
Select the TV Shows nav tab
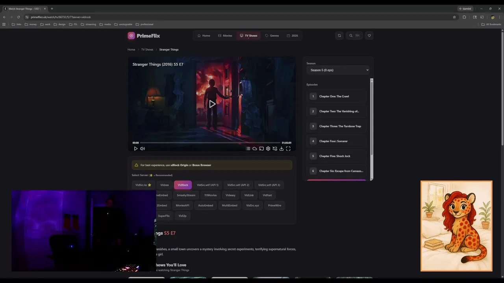point(248,36)
